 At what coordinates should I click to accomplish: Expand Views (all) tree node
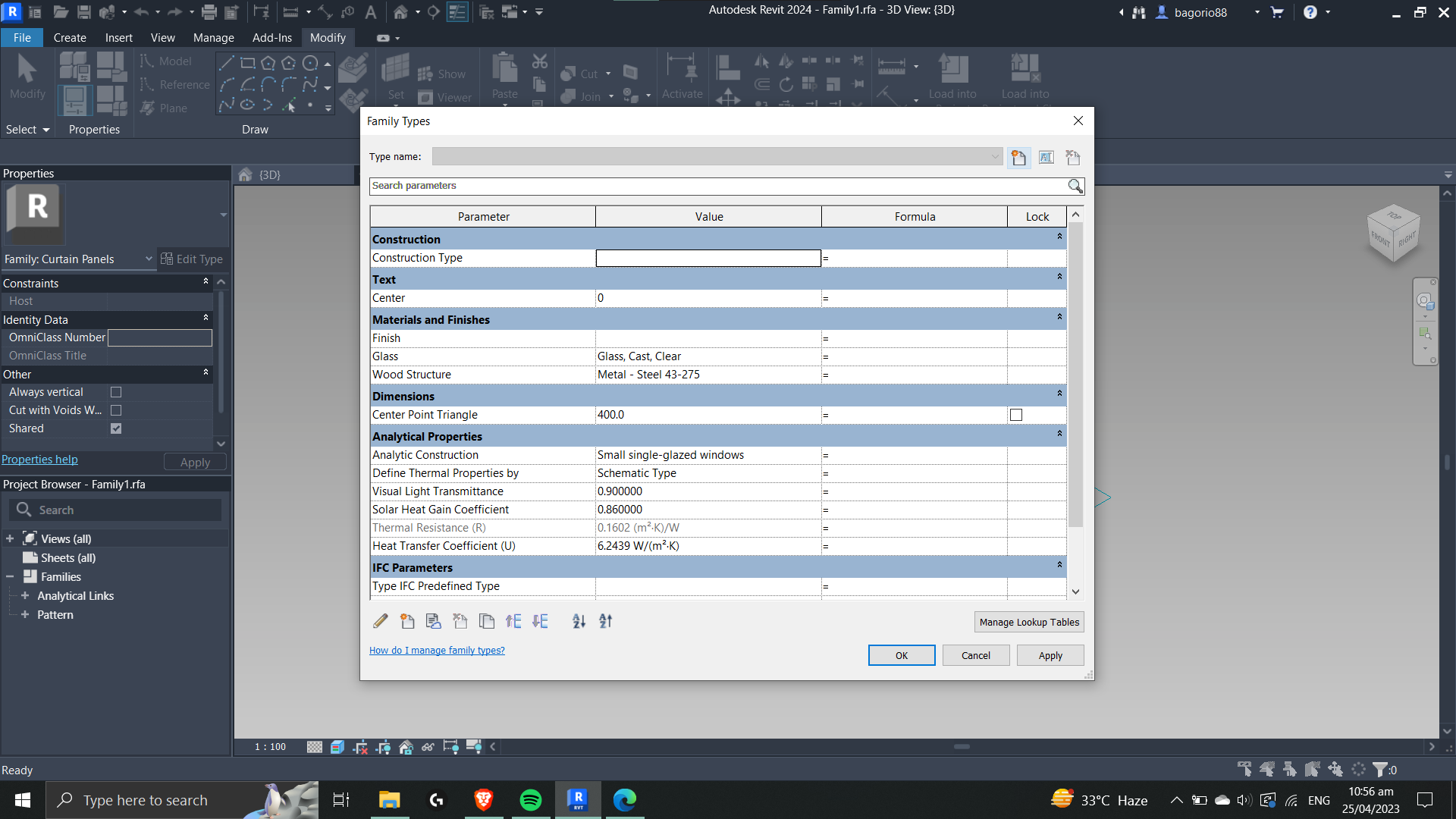[x=10, y=538]
